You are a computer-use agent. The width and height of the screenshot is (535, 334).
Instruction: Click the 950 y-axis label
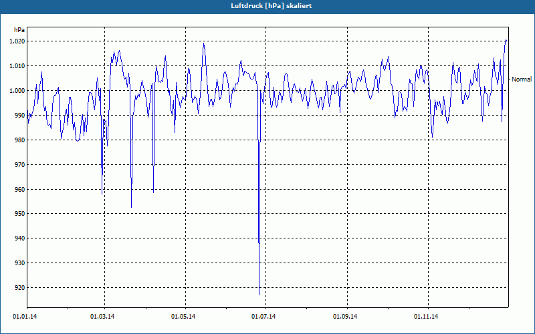pyautogui.click(x=20, y=214)
